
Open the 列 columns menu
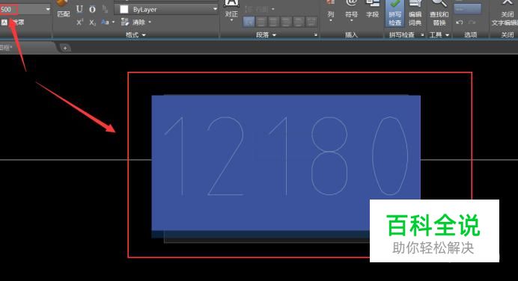[331, 11]
